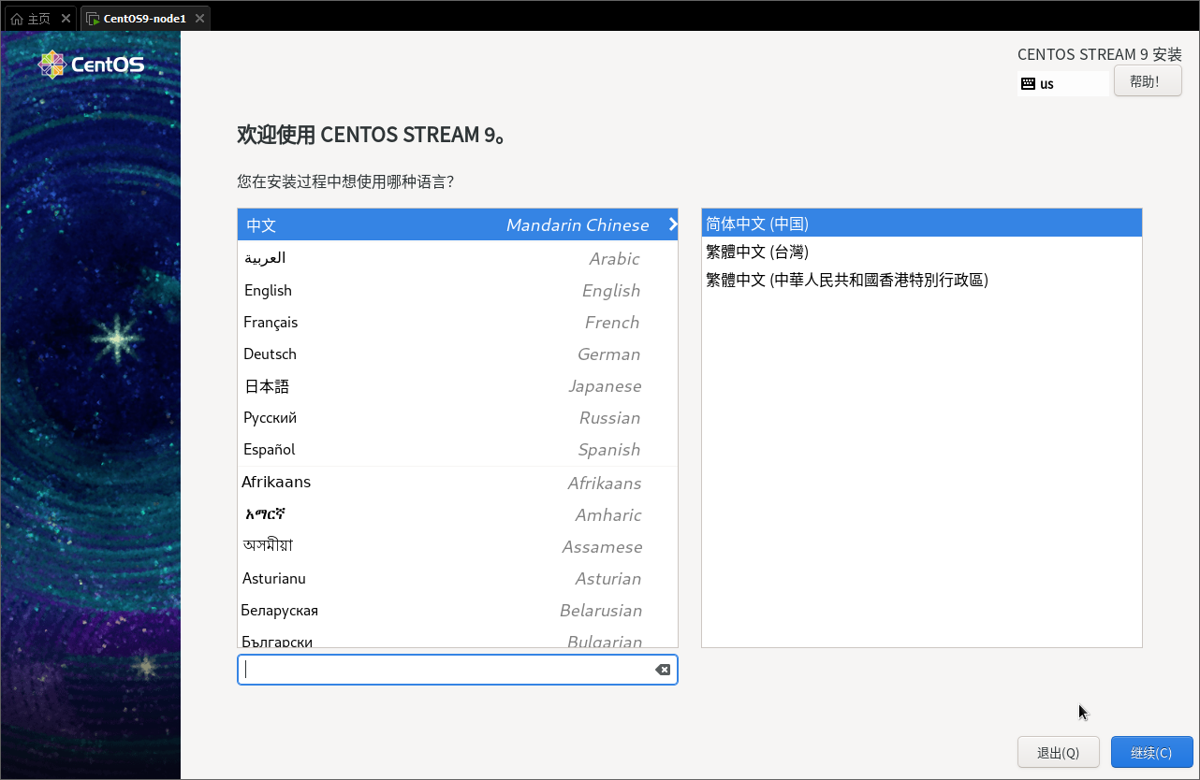Select 日本語 Japanese language
Screen dimensions: 1200x780
[x=458, y=385]
